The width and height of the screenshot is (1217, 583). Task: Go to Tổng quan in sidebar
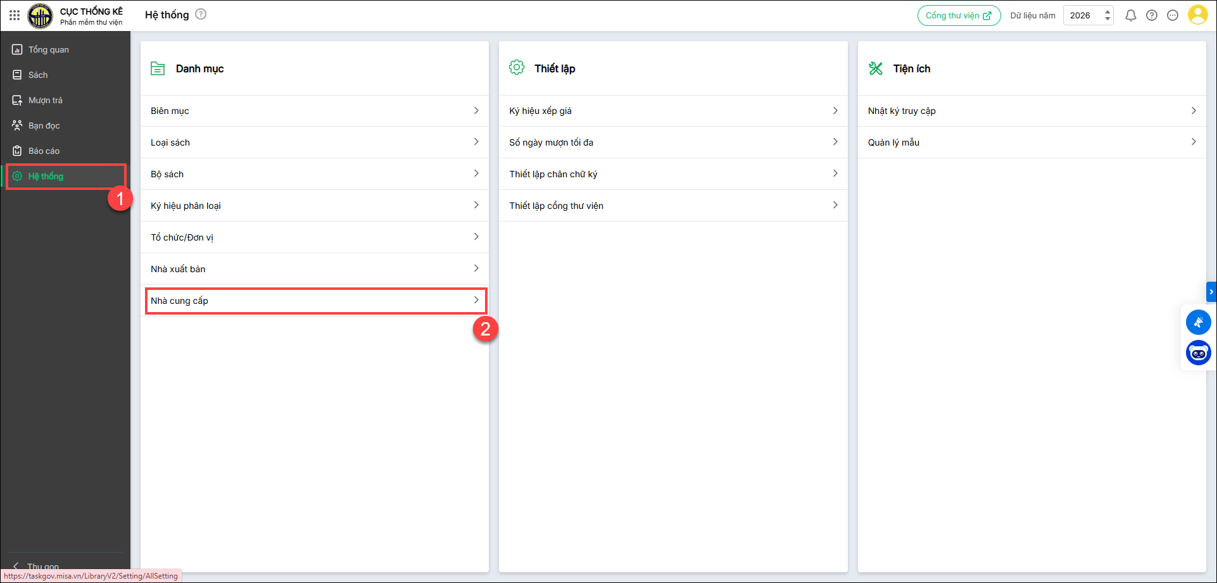[x=48, y=49]
